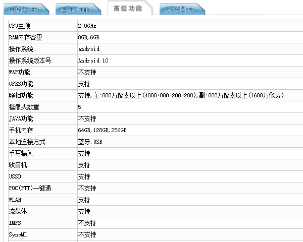The width and height of the screenshot is (303, 242).
Task: Click the POC(PTT)一键通 label
Action: pyautogui.click(x=30, y=188)
